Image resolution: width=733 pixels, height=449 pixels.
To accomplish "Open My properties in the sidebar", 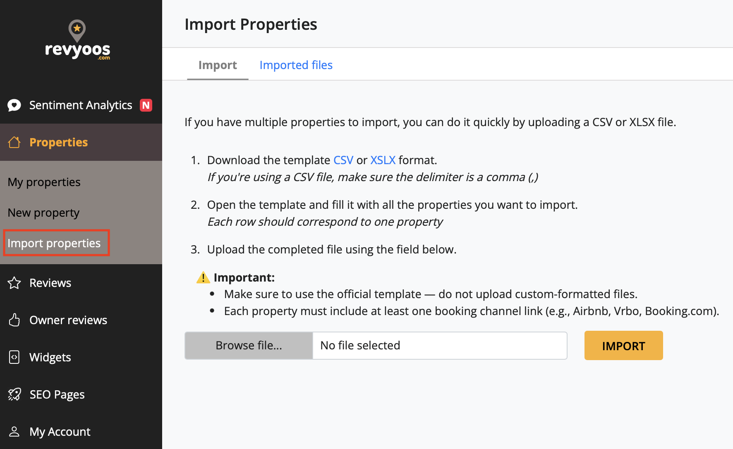I will coord(44,182).
